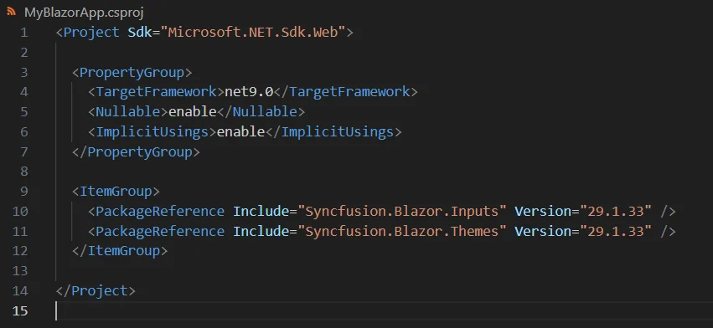Click the "29.1.33" version on line 10

(x=615, y=211)
